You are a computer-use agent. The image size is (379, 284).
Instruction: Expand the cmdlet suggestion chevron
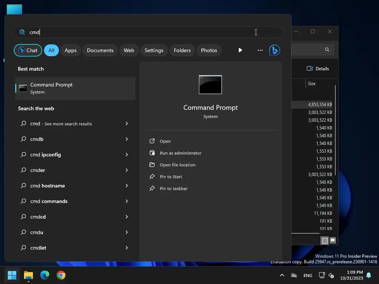point(127,248)
